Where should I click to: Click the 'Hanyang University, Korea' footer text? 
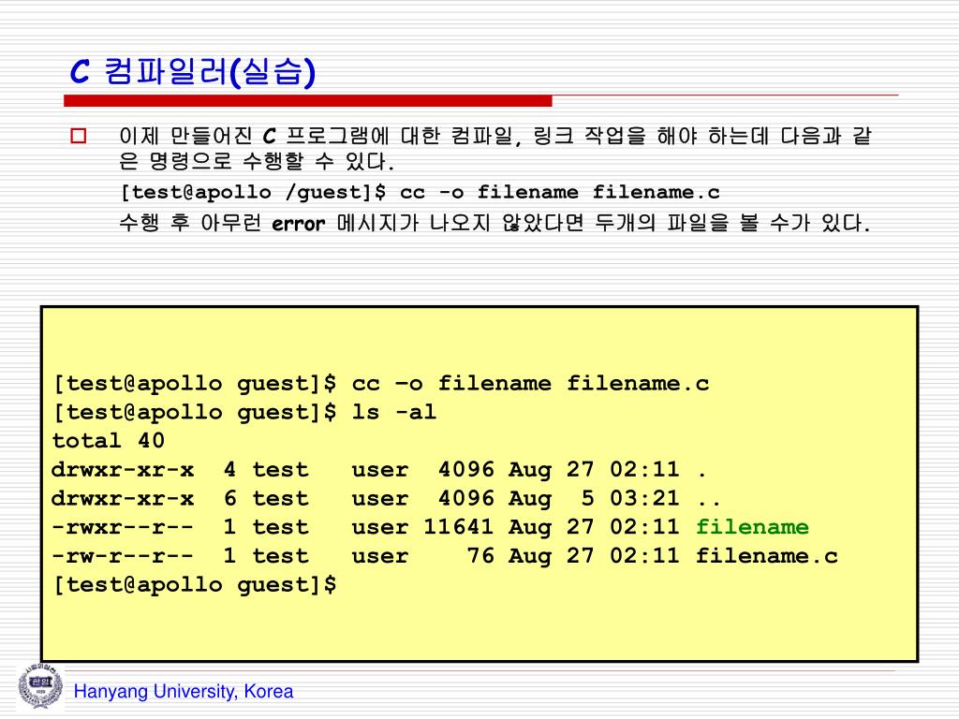[x=184, y=692]
